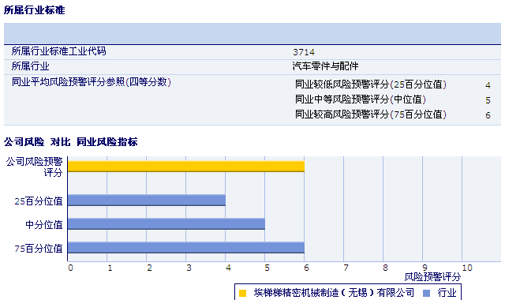The image size is (520, 300).
Task: Click the yellow company legend swatch
Action: pos(242,293)
